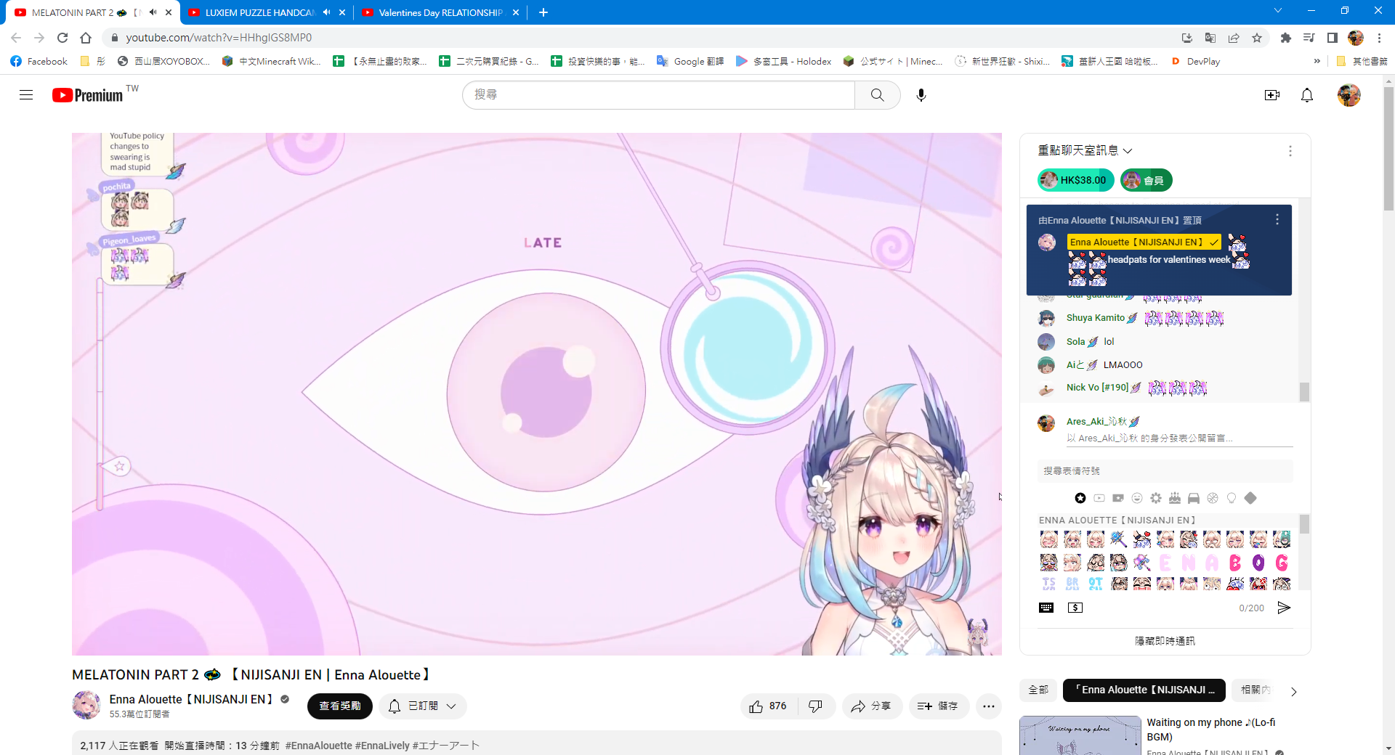The height and width of the screenshot is (755, 1395).
Task: Show more bookmarks chevron
Action: tap(1317, 62)
